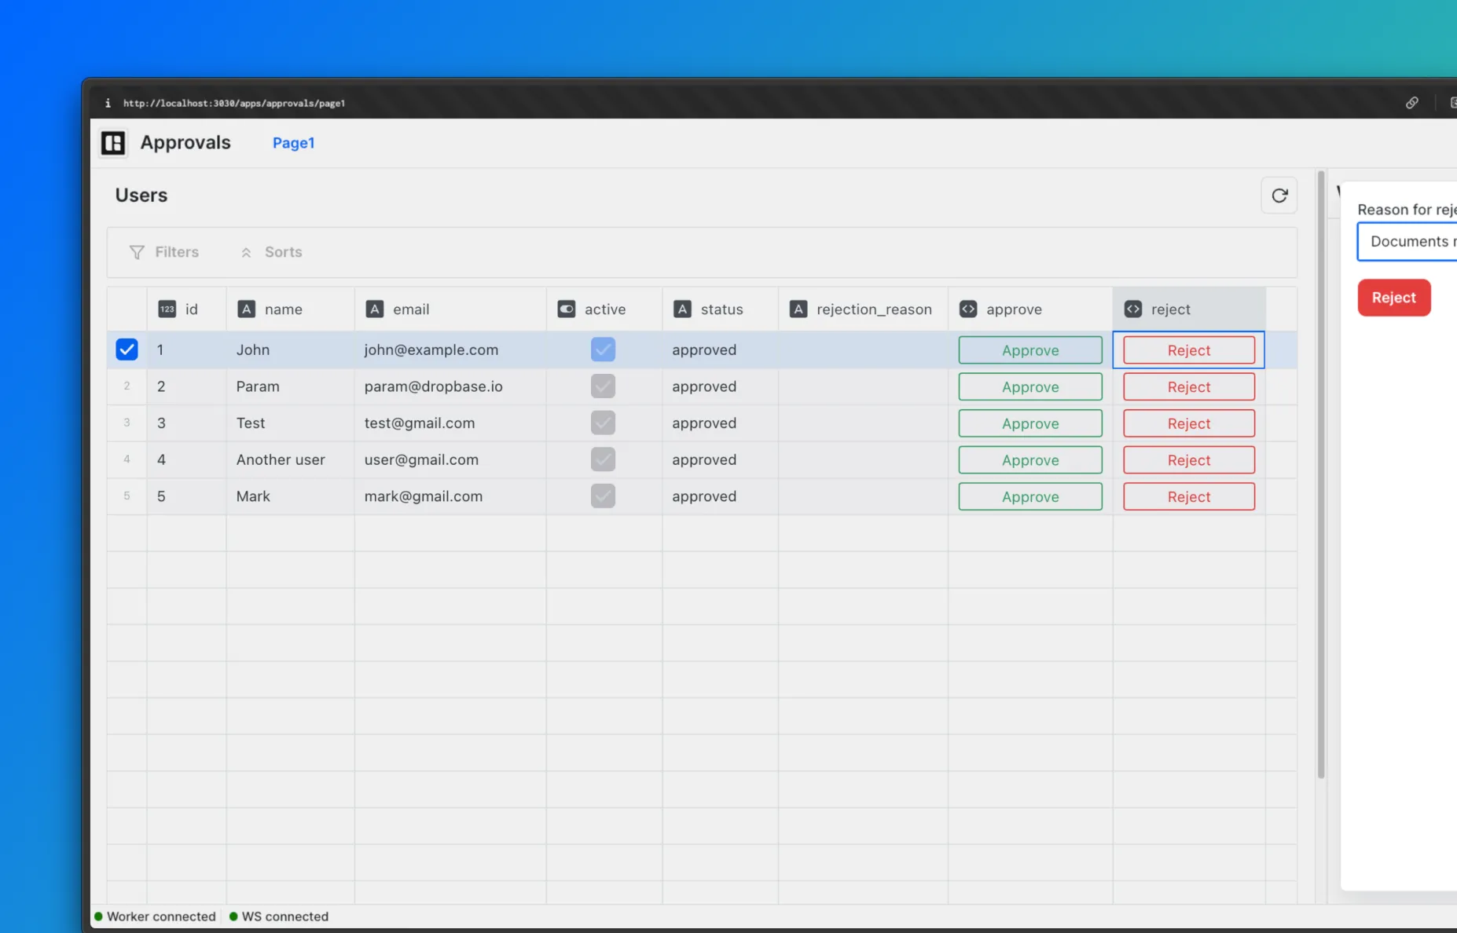Click the text type icon on name column

(x=247, y=309)
